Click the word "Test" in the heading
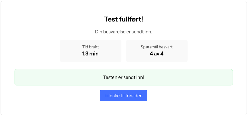 pyautogui.click(x=110, y=19)
